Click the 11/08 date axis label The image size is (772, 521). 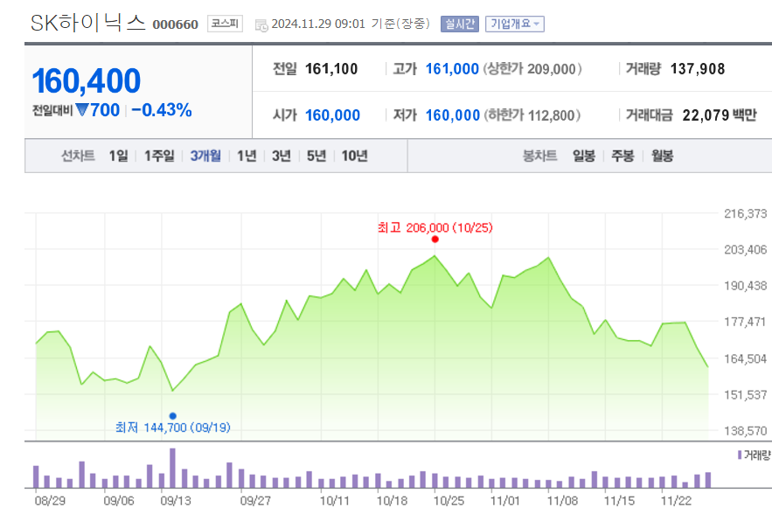(562, 501)
